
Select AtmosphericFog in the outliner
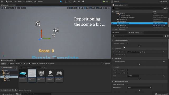click(125, 15)
